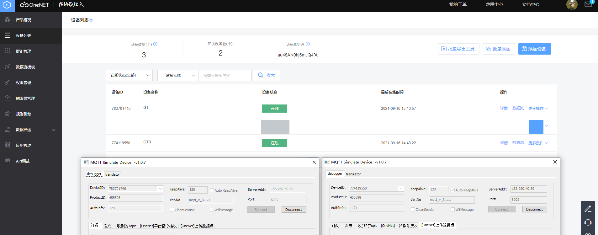The image size is (598, 235).
Task: Switch to translator tab in left MQTT window
Action: pyautogui.click(x=113, y=174)
